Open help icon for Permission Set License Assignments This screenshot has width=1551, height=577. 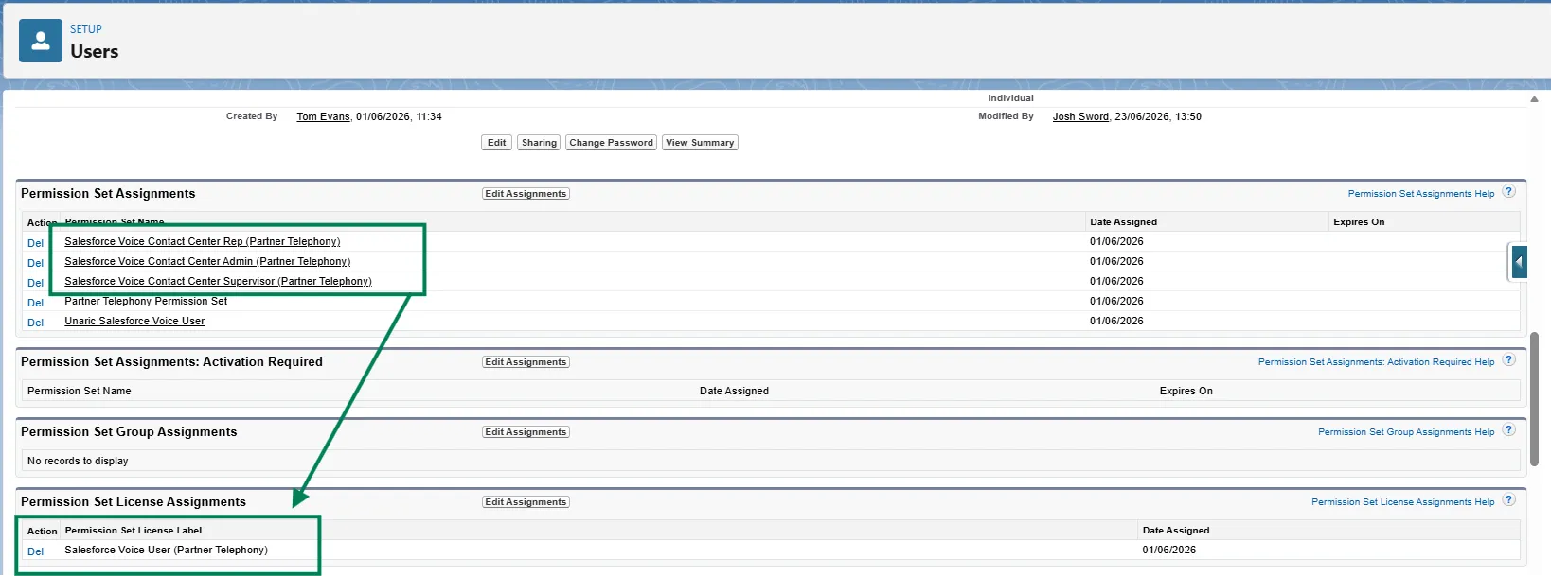pyautogui.click(x=1509, y=499)
